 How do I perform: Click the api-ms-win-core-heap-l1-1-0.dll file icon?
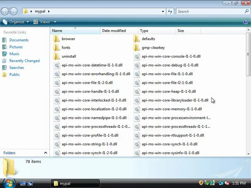click(137, 91)
